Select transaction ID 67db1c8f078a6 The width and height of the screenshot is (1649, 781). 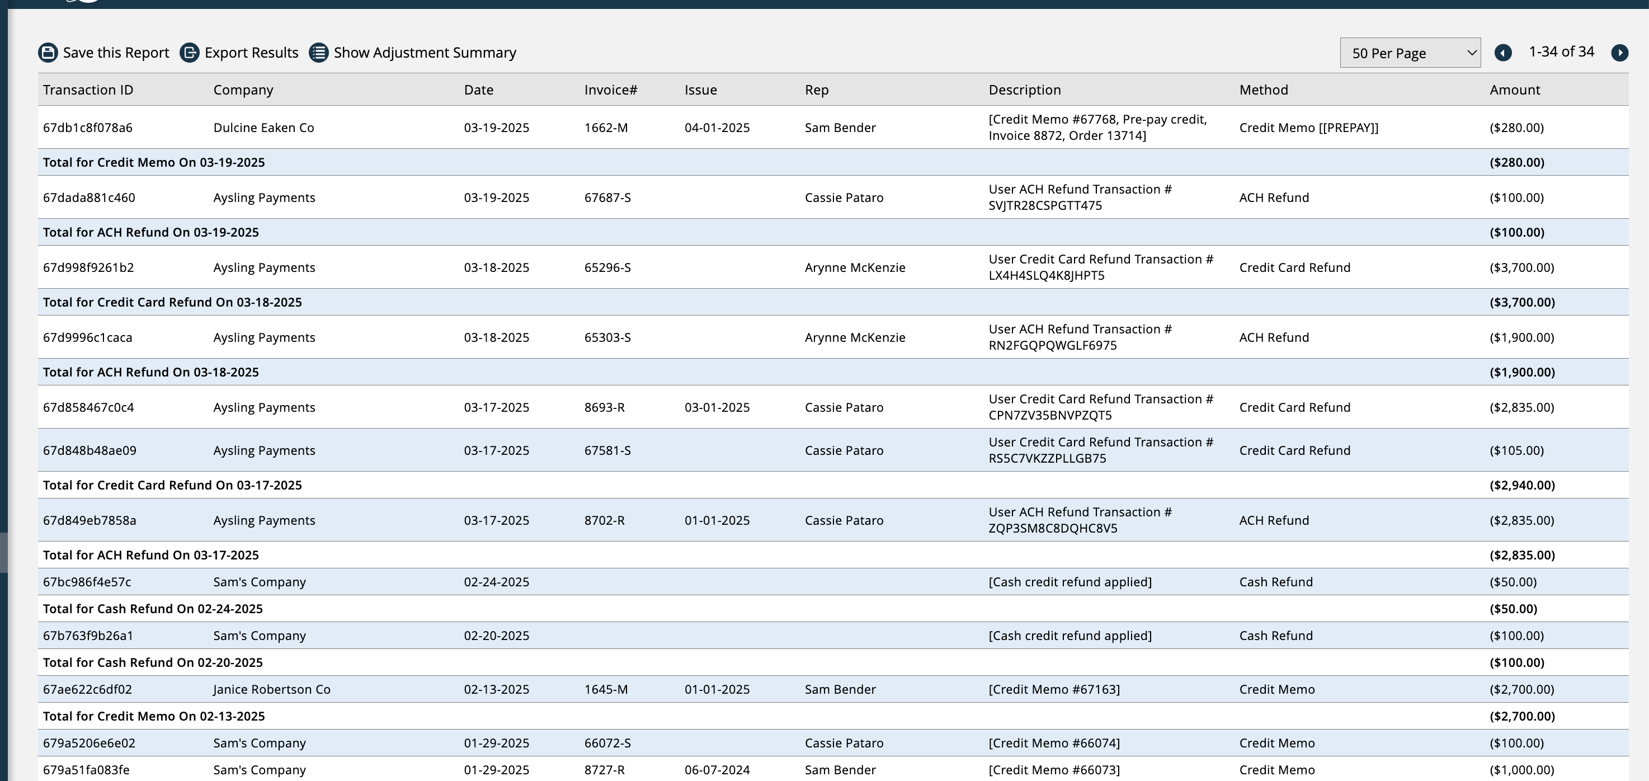pos(88,128)
